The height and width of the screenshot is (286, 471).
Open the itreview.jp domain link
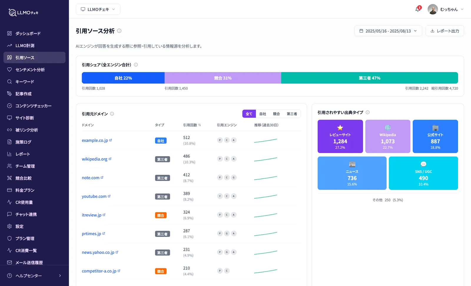tap(92, 215)
